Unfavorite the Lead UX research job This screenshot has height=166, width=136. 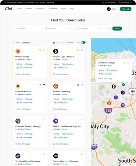tap(44, 85)
